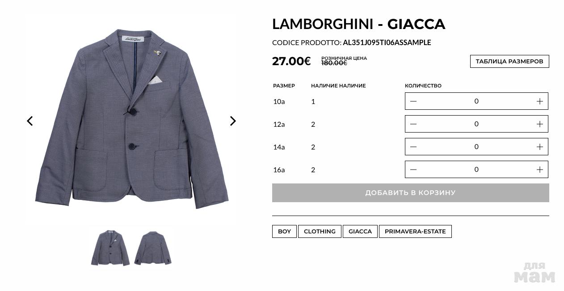Click the previous image arrow
Image resolution: width=564 pixels, height=291 pixels.
pyautogui.click(x=30, y=121)
